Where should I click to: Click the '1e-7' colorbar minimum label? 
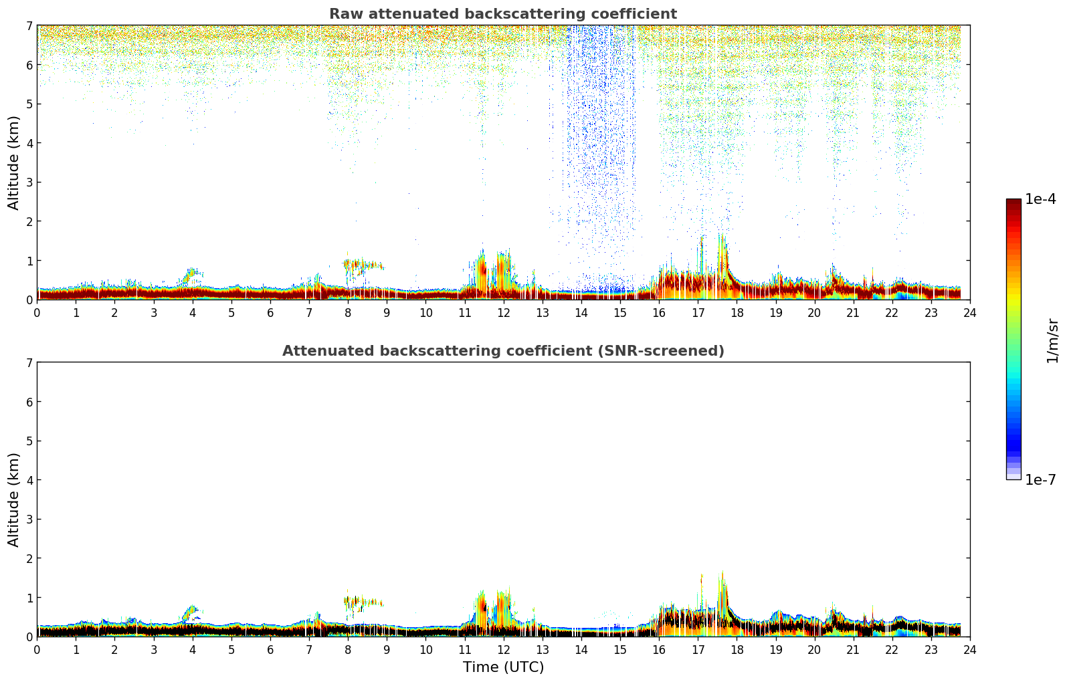pos(1040,480)
